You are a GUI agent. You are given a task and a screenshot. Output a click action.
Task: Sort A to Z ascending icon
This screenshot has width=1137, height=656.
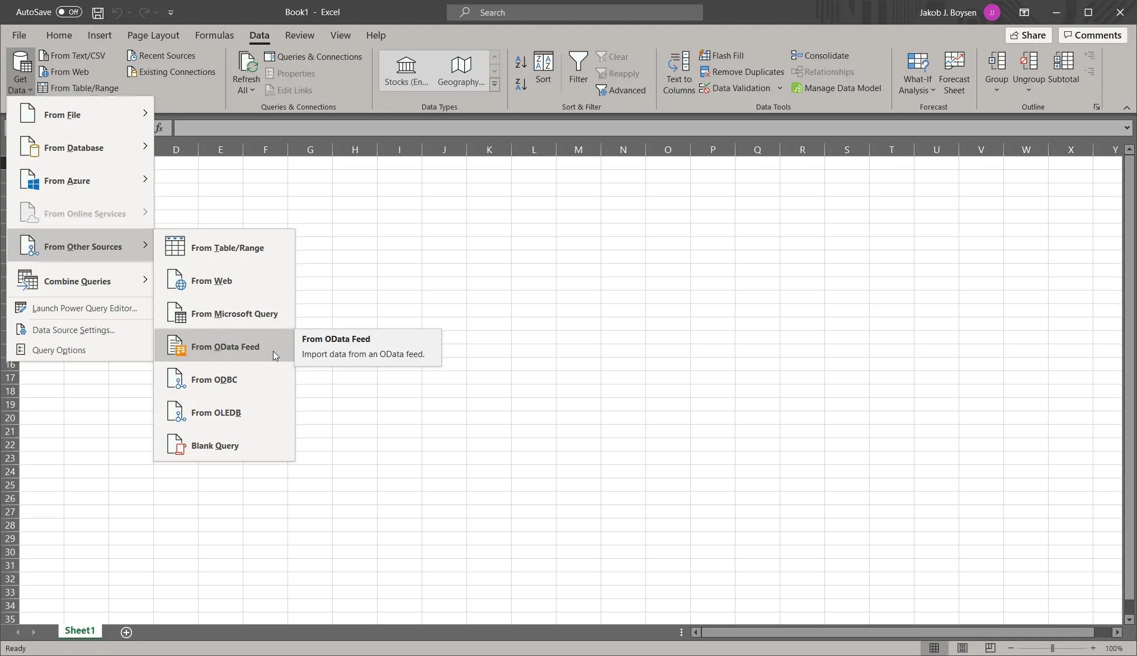click(521, 62)
